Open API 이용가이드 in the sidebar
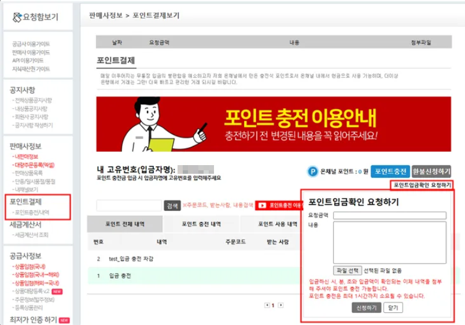Image resolution: width=465 pixels, height=325 pixels. 28,60
